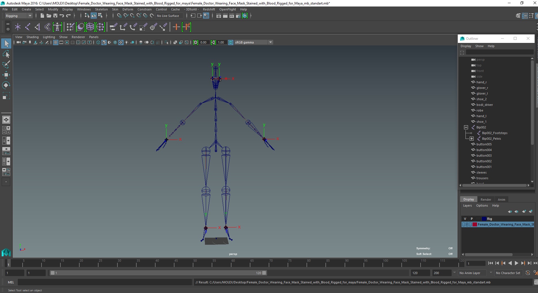The width and height of the screenshot is (538, 293).
Task: Click the Snap to Grids magnet icon
Action: [119, 16]
